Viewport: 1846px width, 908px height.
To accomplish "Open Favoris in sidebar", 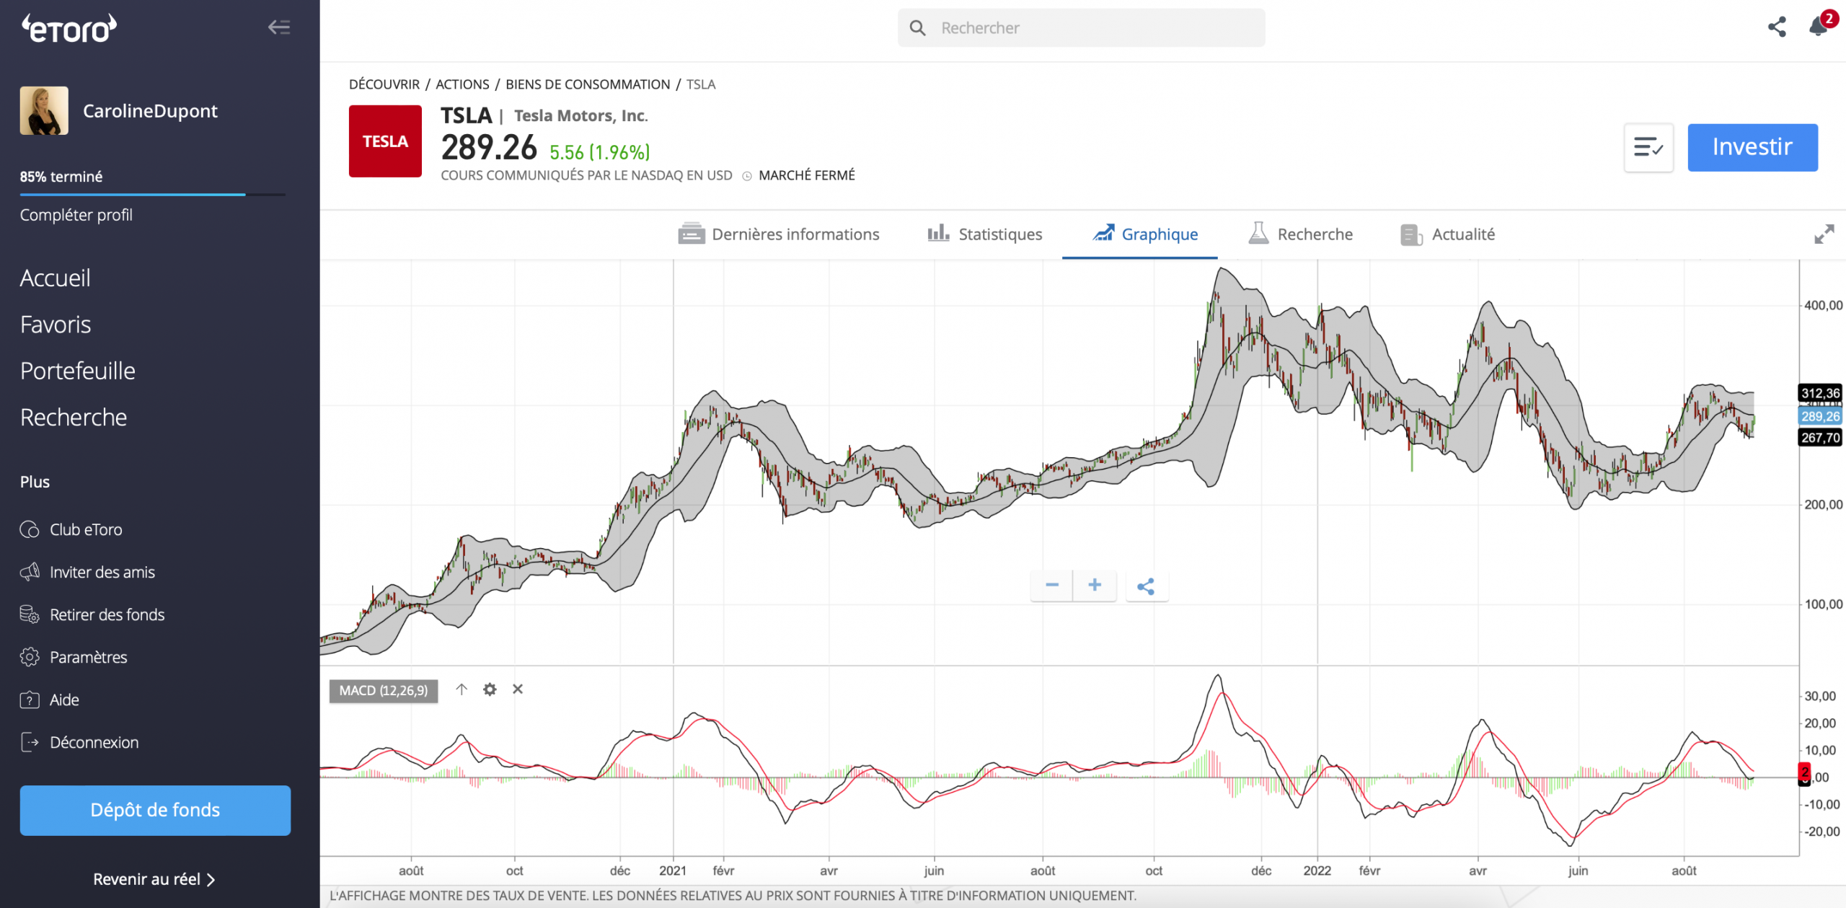I will pyautogui.click(x=56, y=325).
